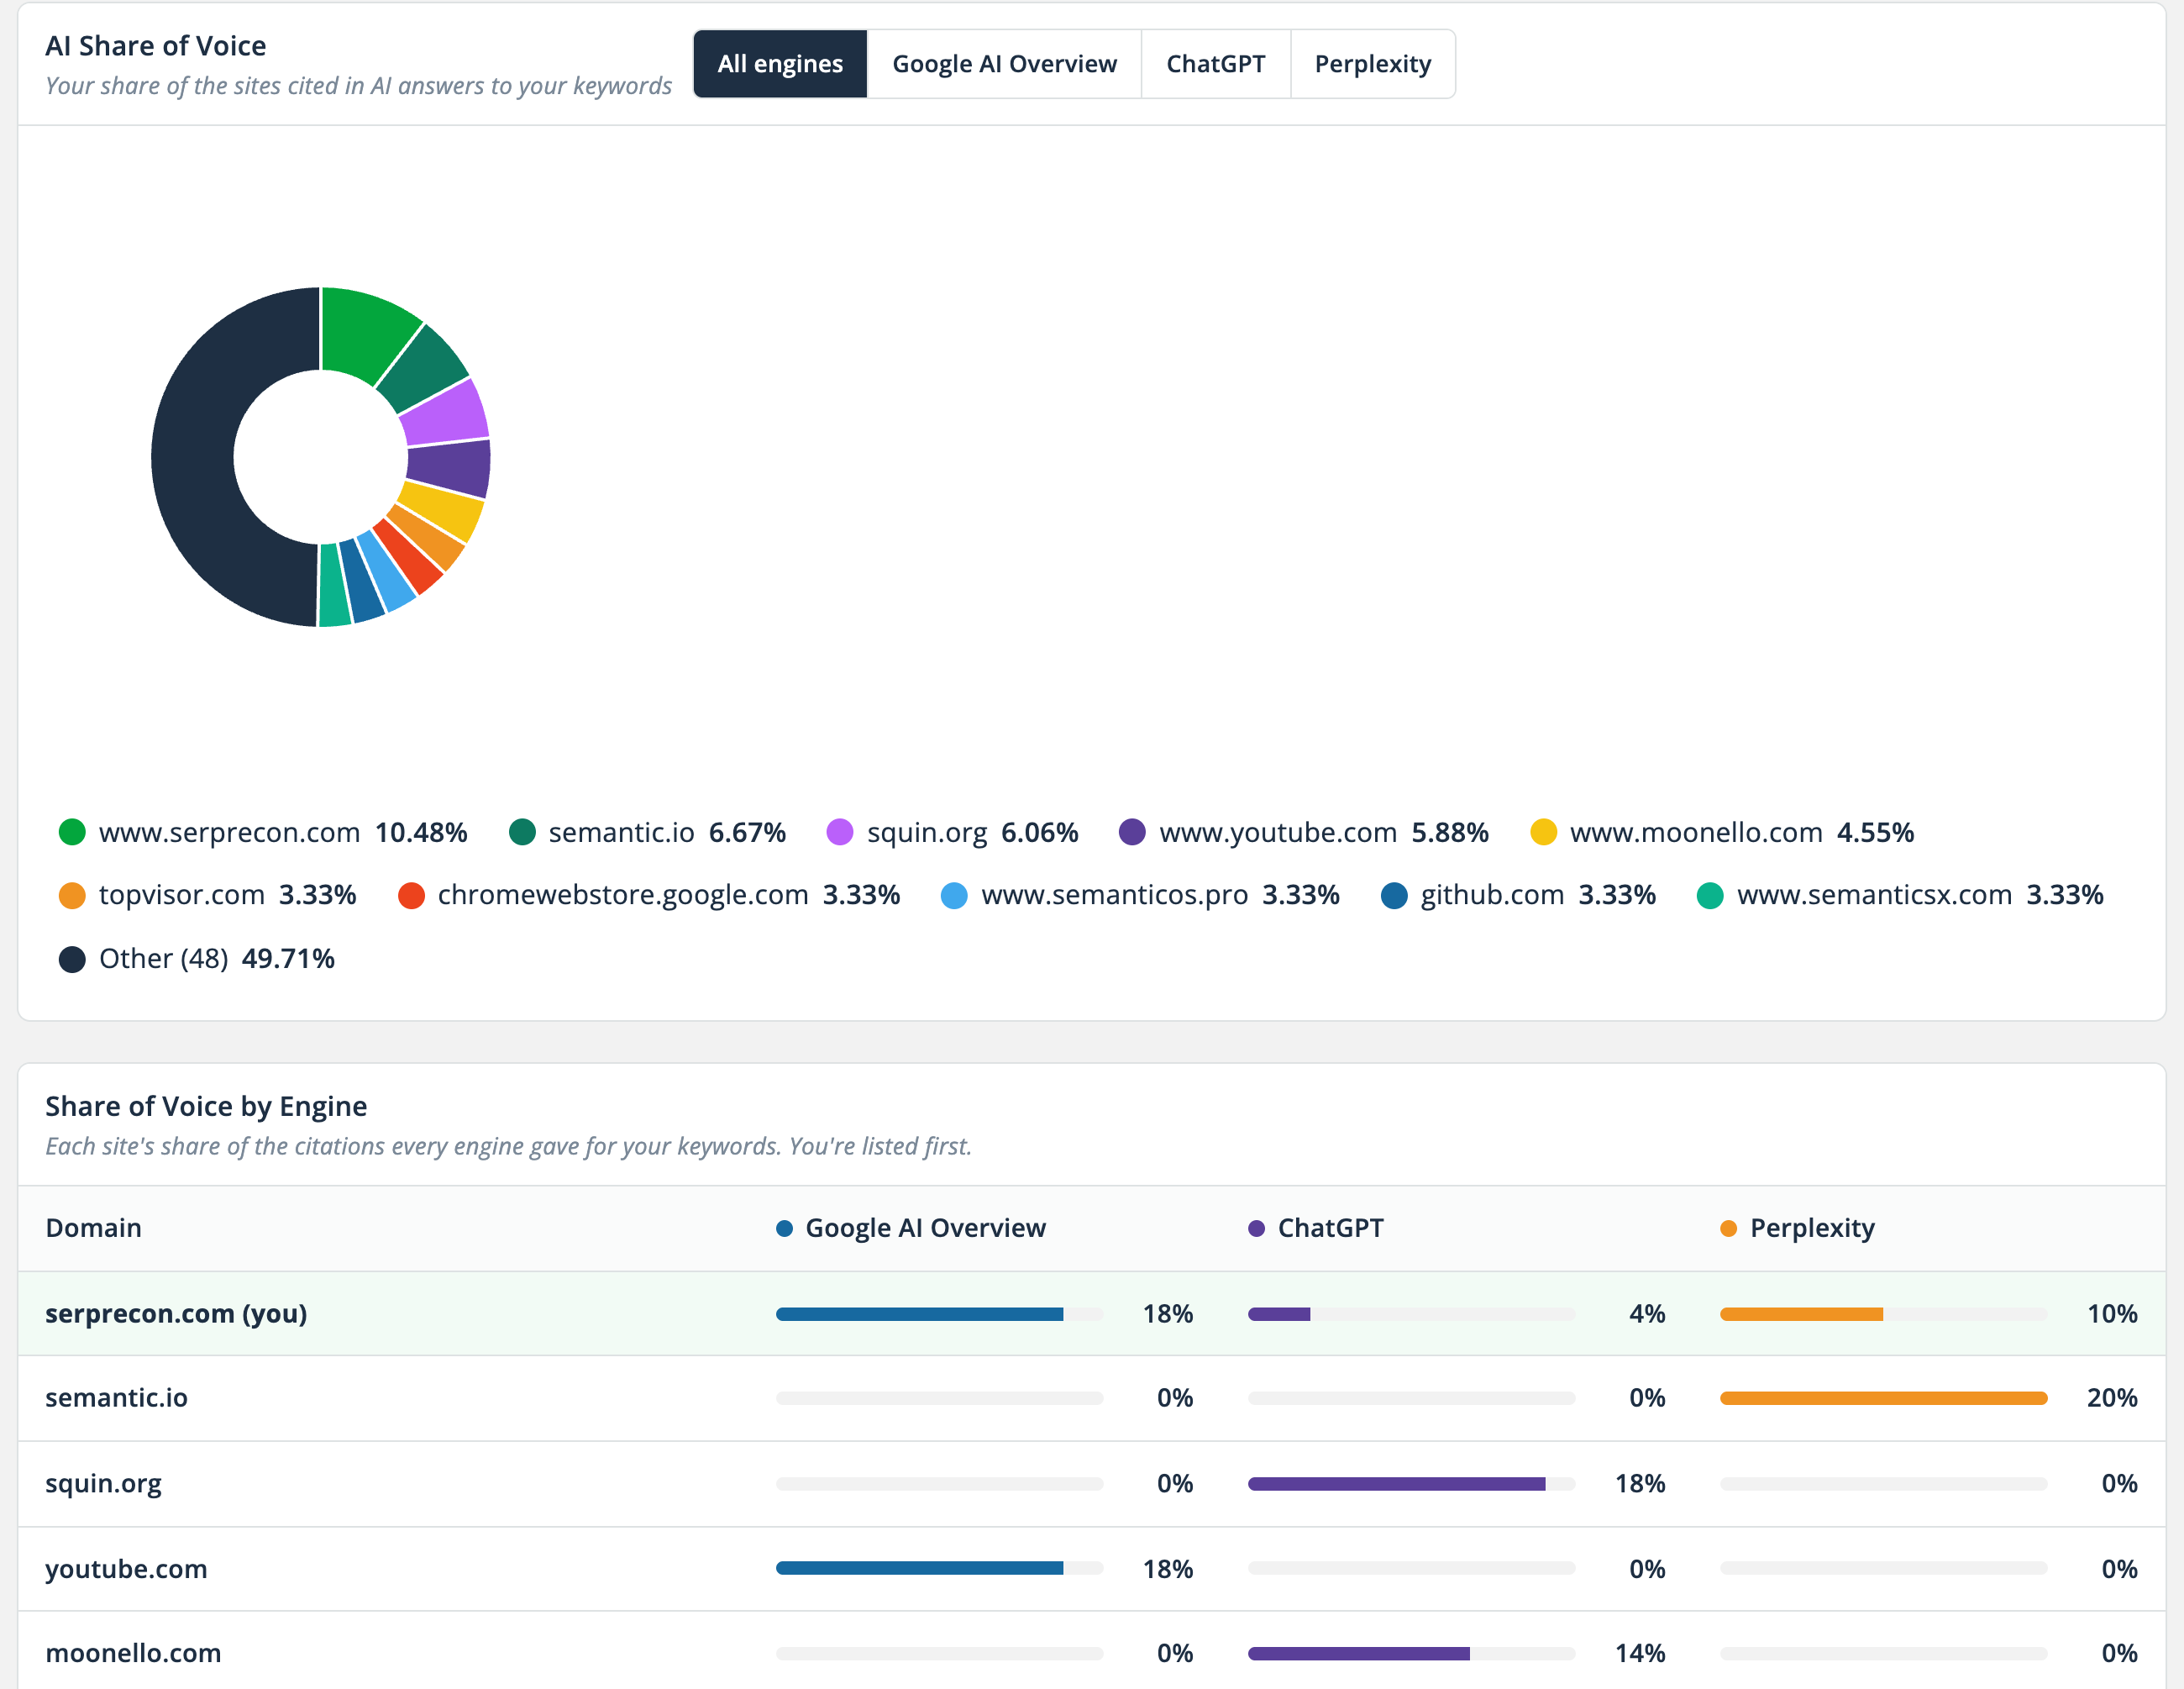
Task: Click the github.com blue legend dot
Action: pos(1394,896)
